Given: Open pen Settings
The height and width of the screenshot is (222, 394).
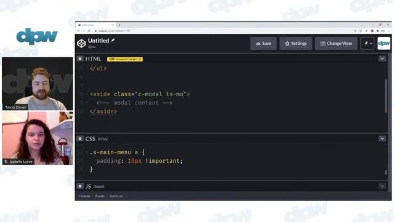Looking at the screenshot, I should coord(295,43).
